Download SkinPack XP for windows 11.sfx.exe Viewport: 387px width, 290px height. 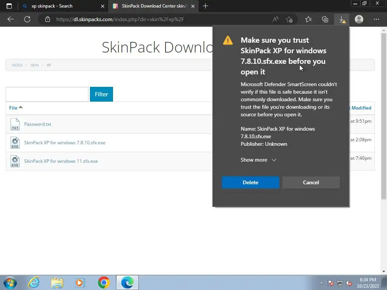coord(61,161)
